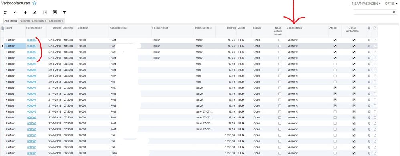Screen dimensions: 400x156
Task: Open the Opties dropdown menu
Action: click(391, 4)
